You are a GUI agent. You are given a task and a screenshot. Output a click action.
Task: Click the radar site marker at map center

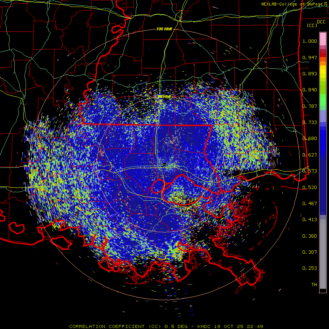pos(164,164)
